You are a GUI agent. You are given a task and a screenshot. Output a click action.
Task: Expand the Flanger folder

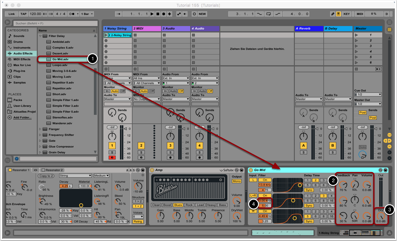(x=40, y=129)
